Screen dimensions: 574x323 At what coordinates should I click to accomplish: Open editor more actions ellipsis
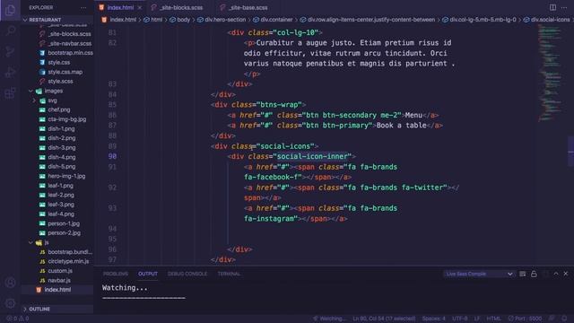[564, 7]
